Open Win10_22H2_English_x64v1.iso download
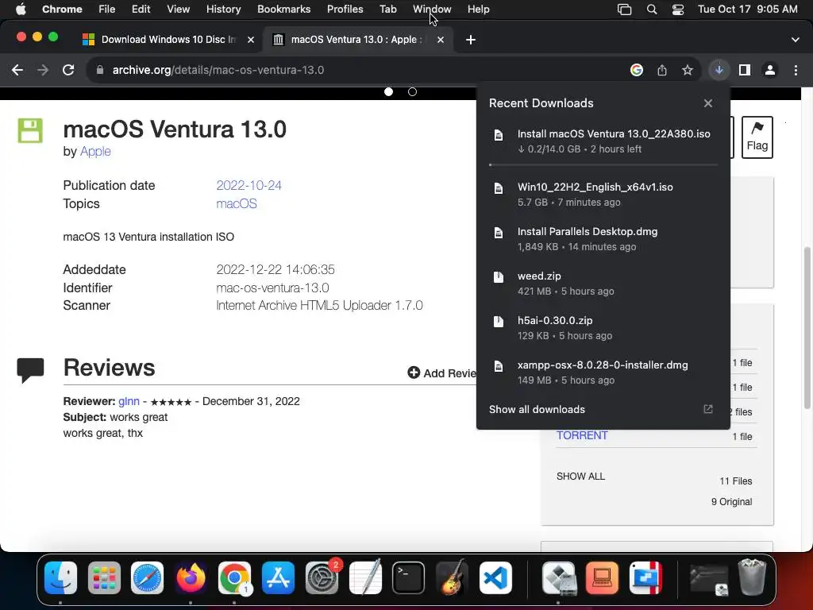The width and height of the screenshot is (813, 610). click(x=603, y=195)
